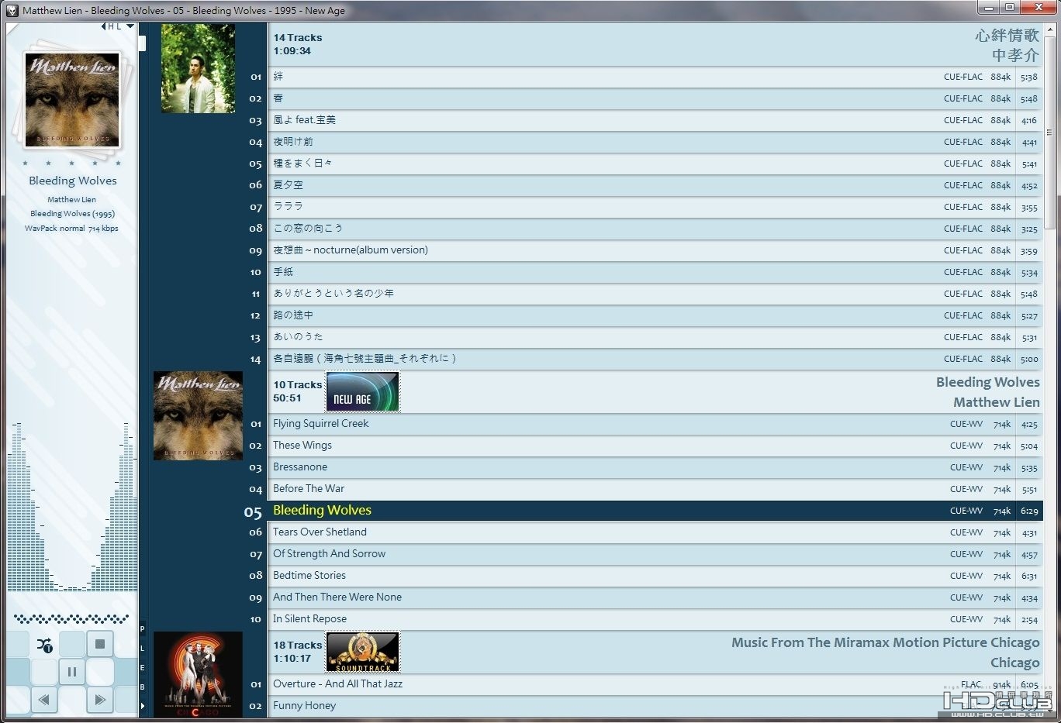The image size is (1061, 723).
Task: Select the Chicago soundtrack album cover
Action: (198, 673)
